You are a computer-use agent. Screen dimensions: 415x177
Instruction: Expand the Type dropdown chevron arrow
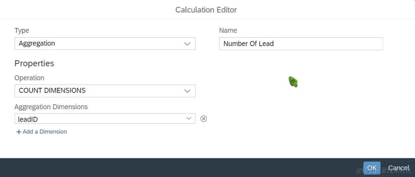[187, 44]
